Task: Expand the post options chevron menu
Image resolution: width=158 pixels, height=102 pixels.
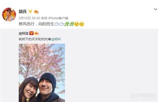Action: (156, 9)
